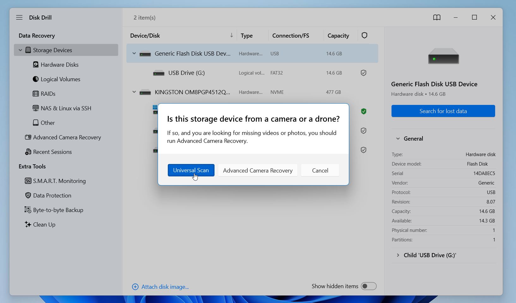
Task: Open Logical Volumes from sidebar
Action: [x=35, y=79]
